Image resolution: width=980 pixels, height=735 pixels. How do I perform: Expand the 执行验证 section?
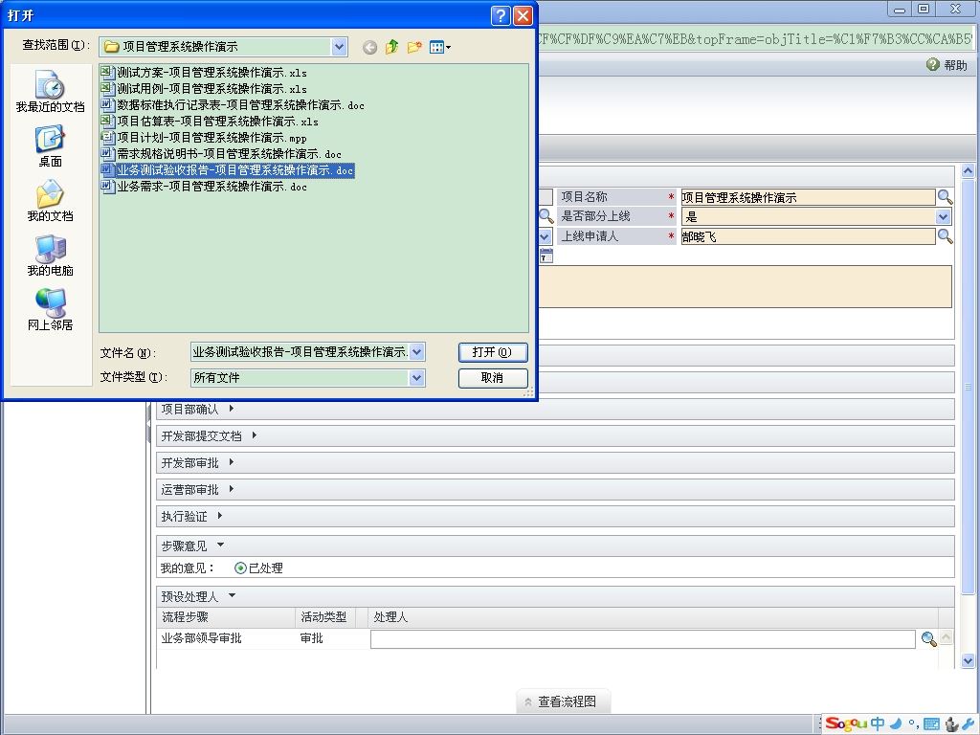[220, 516]
